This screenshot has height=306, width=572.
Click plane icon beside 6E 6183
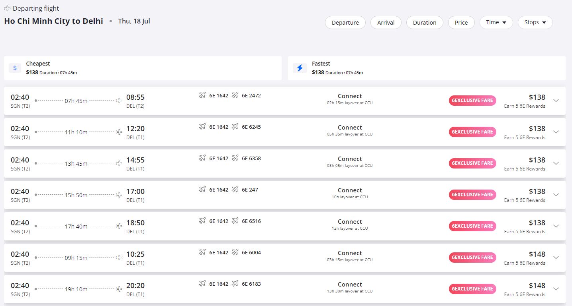pos(235,283)
